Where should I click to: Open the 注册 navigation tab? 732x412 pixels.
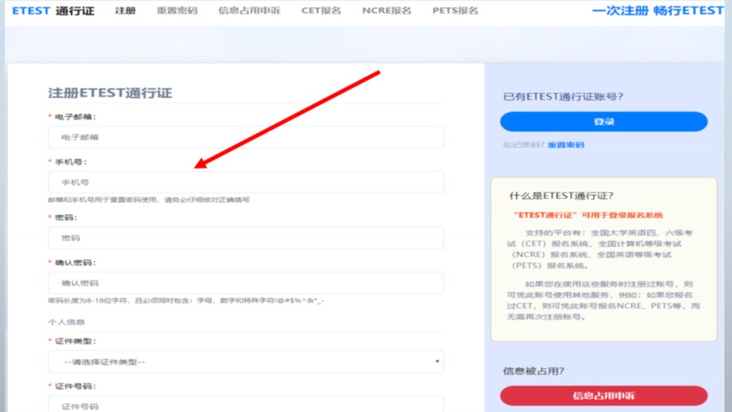pos(126,11)
